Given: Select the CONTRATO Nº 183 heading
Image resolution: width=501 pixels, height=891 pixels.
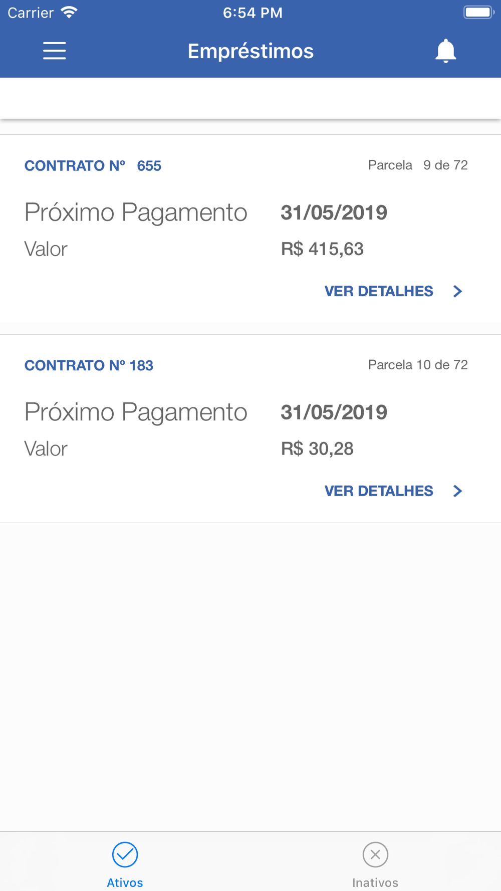Looking at the screenshot, I should [x=89, y=365].
